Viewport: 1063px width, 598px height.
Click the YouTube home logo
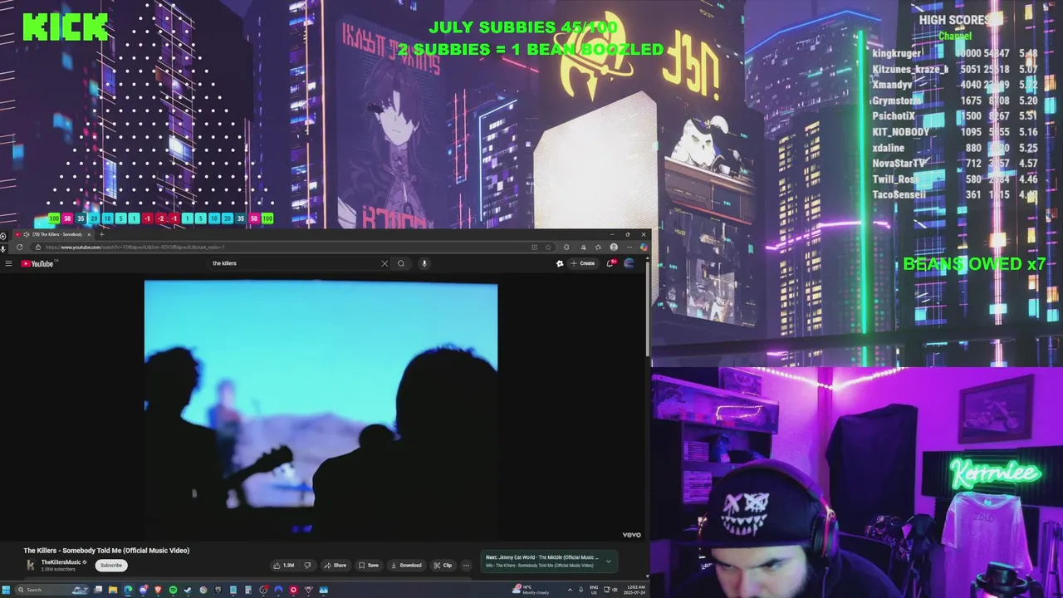38,263
